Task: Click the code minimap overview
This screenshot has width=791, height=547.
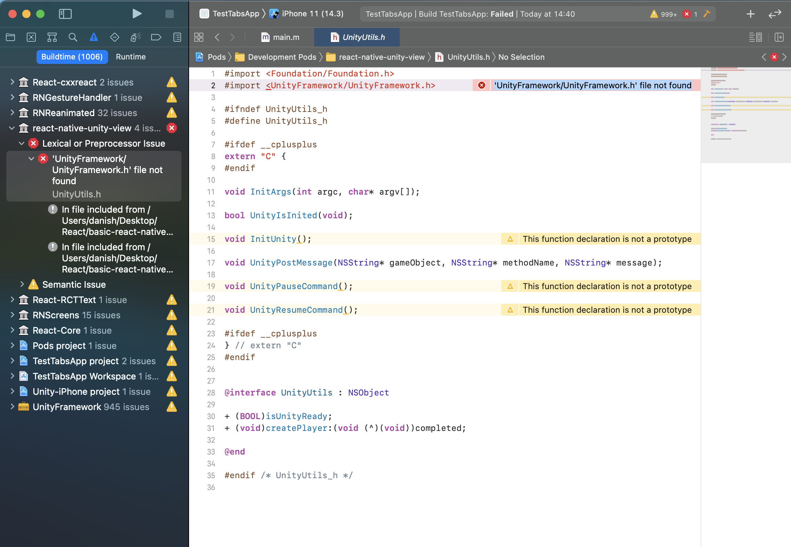Action: click(745, 115)
